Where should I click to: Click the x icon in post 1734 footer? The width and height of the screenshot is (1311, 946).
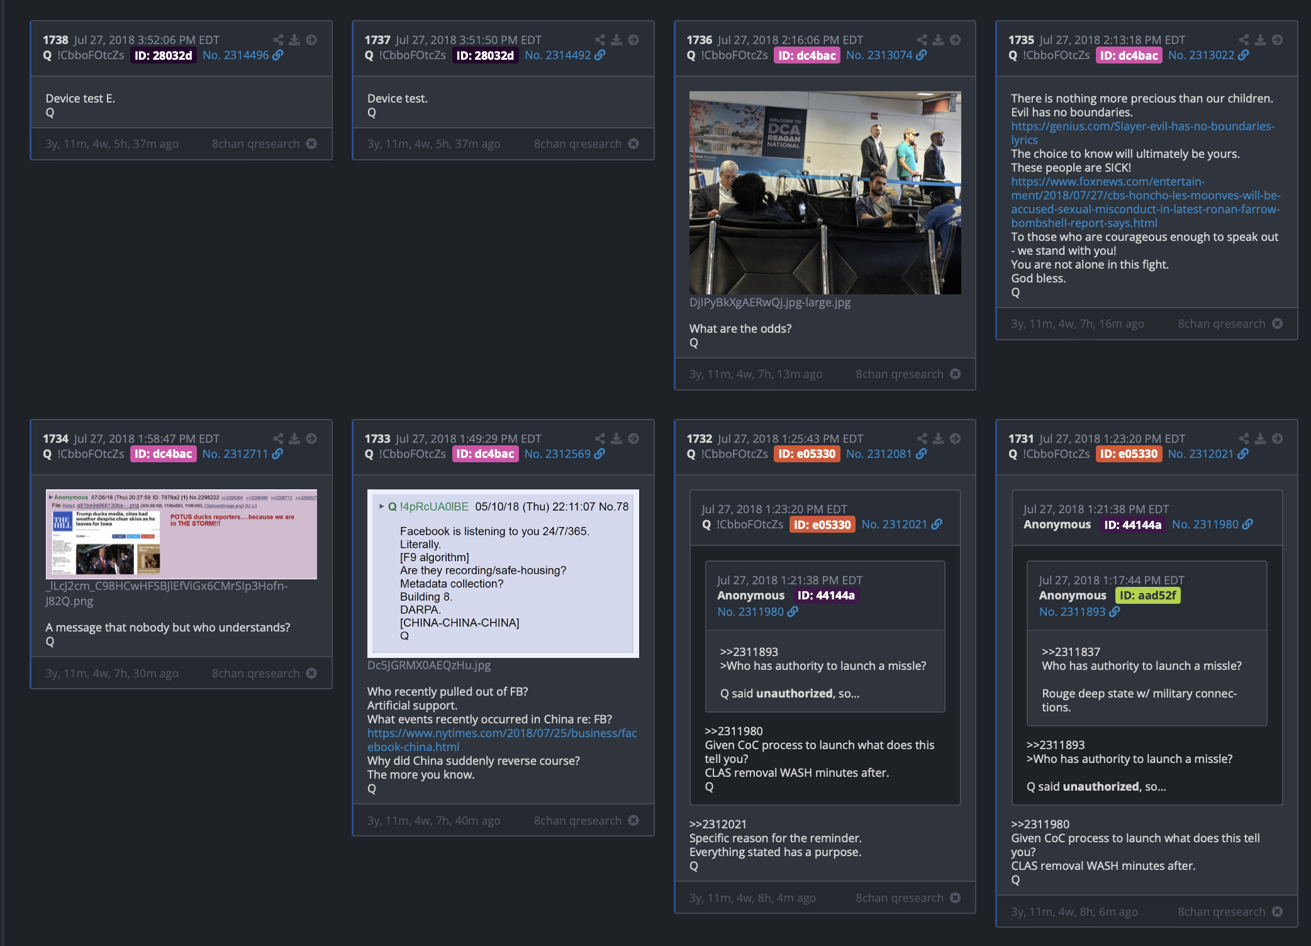click(x=311, y=673)
